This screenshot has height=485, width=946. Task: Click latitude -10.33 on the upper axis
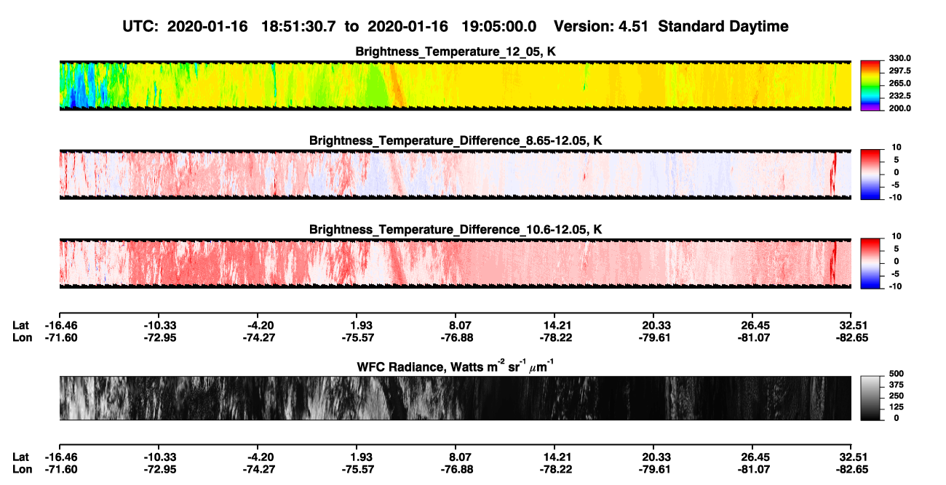[159, 325]
